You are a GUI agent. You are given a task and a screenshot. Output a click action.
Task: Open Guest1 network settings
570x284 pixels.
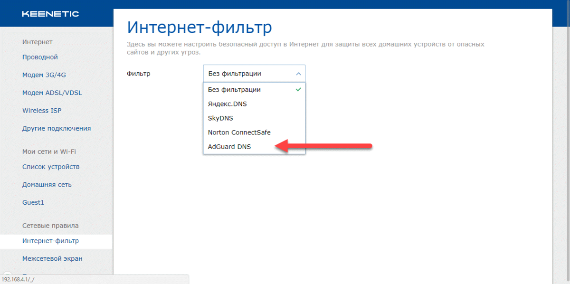coord(33,202)
